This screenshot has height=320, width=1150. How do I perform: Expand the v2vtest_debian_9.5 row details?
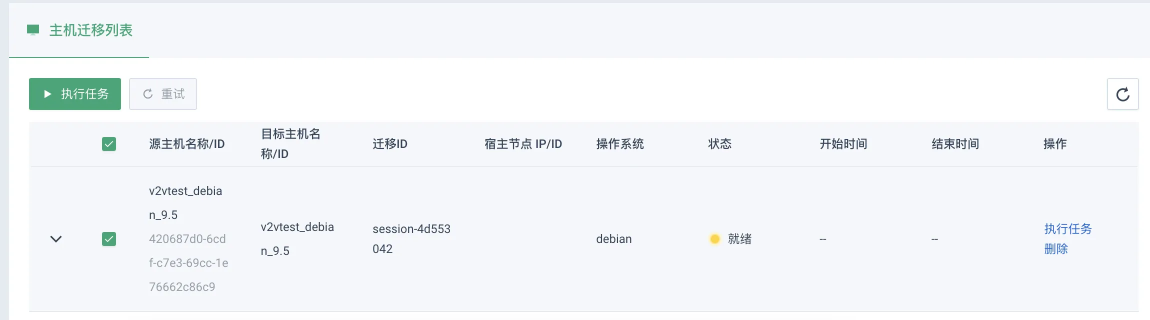pos(56,239)
